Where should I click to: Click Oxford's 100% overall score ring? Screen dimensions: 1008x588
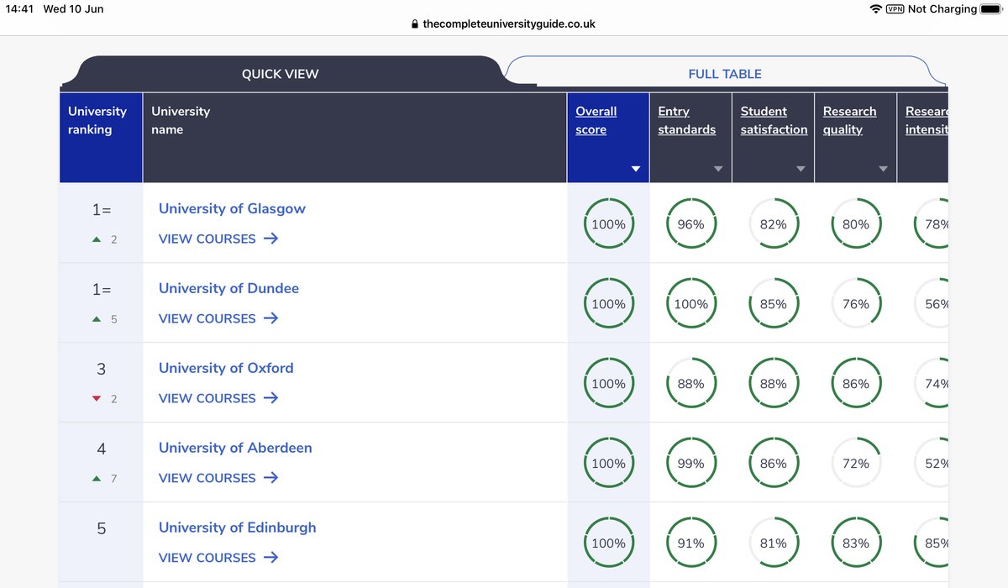coord(608,384)
